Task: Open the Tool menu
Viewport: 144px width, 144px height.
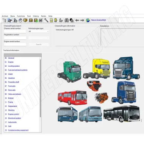Action: point(29,16)
